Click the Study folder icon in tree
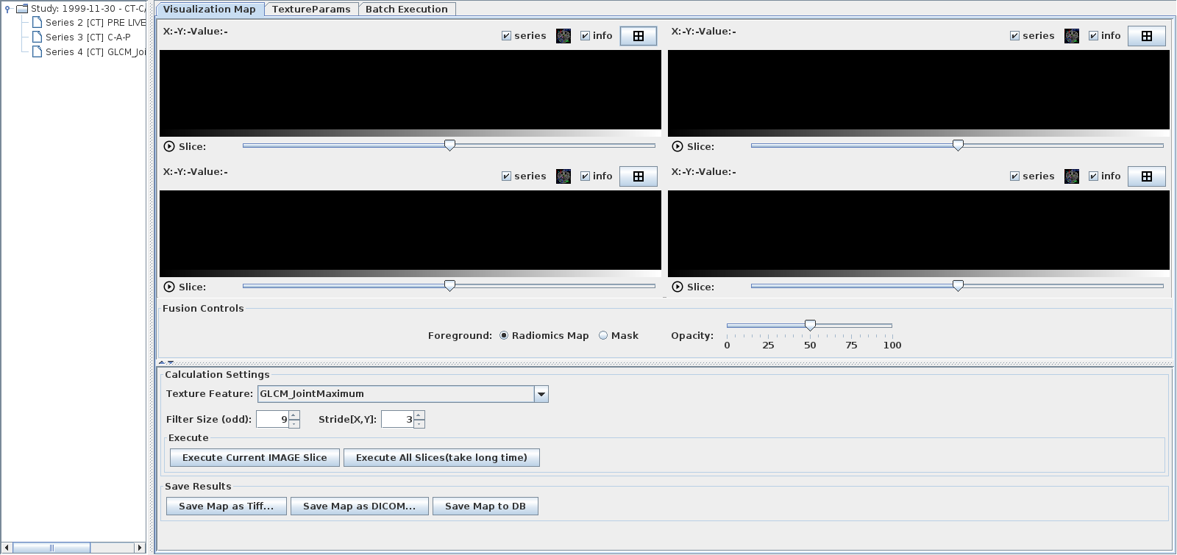 [x=22, y=9]
